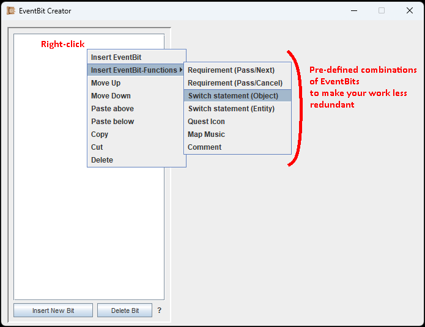Click the question mark help icon
The height and width of the screenshot is (327, 425).
point(160,310)
